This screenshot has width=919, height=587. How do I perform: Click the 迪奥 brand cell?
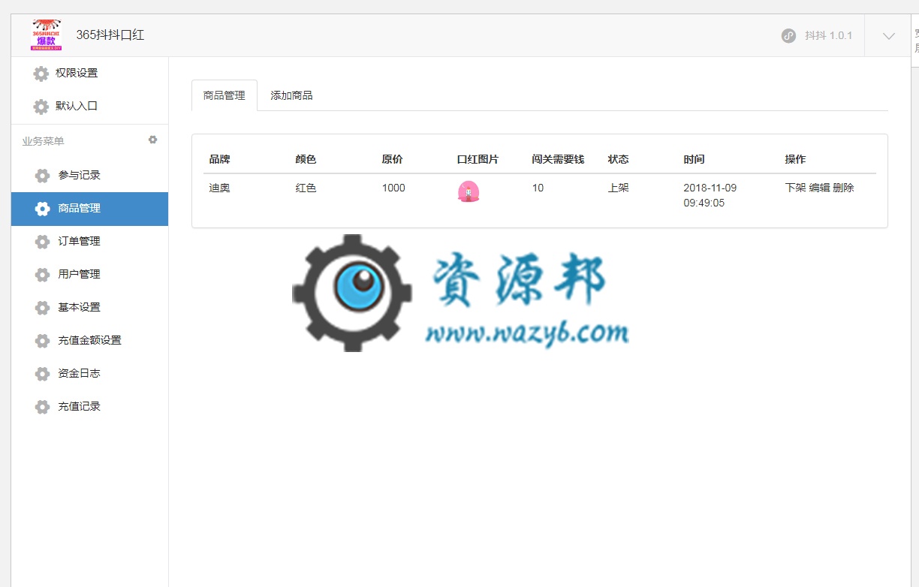pyautogui.click(x=219, y=188)
